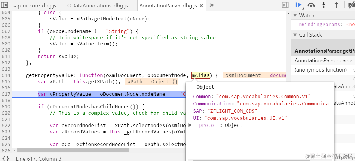The height and width of the screenshot is (161, 355).
Task: Switch to ODataAnnotations-dbg.js tab
Action: click(x=98, y=6)
